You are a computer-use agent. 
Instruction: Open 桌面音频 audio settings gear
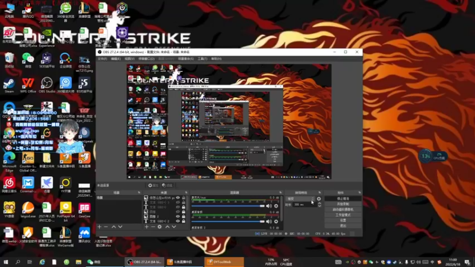pyautogui.click(x=276, y=221)
